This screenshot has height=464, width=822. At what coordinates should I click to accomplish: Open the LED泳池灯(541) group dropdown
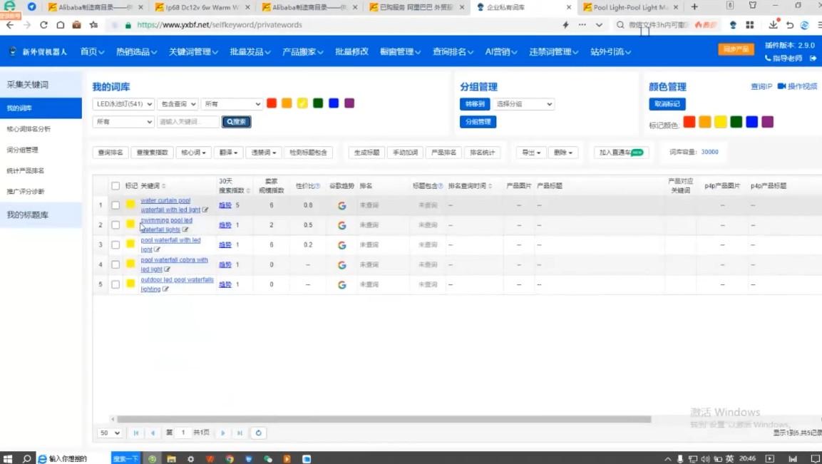123,104
